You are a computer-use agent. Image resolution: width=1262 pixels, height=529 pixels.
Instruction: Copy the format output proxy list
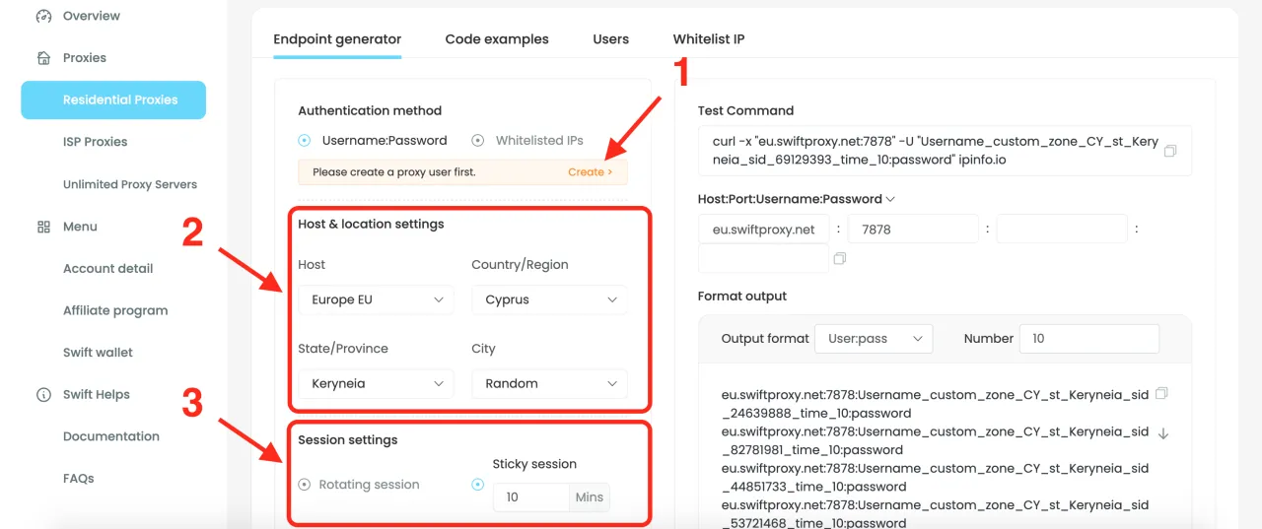pos(1161,394)
